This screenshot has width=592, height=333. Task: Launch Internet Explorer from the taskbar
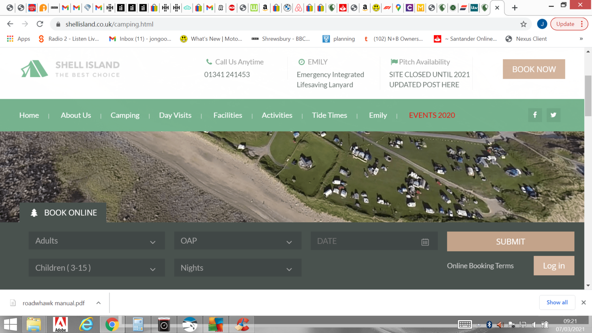pyautogui.click(x=86, y=324)
